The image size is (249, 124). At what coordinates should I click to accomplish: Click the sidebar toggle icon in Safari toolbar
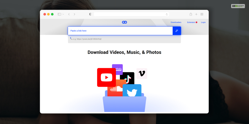pos(59,14)
